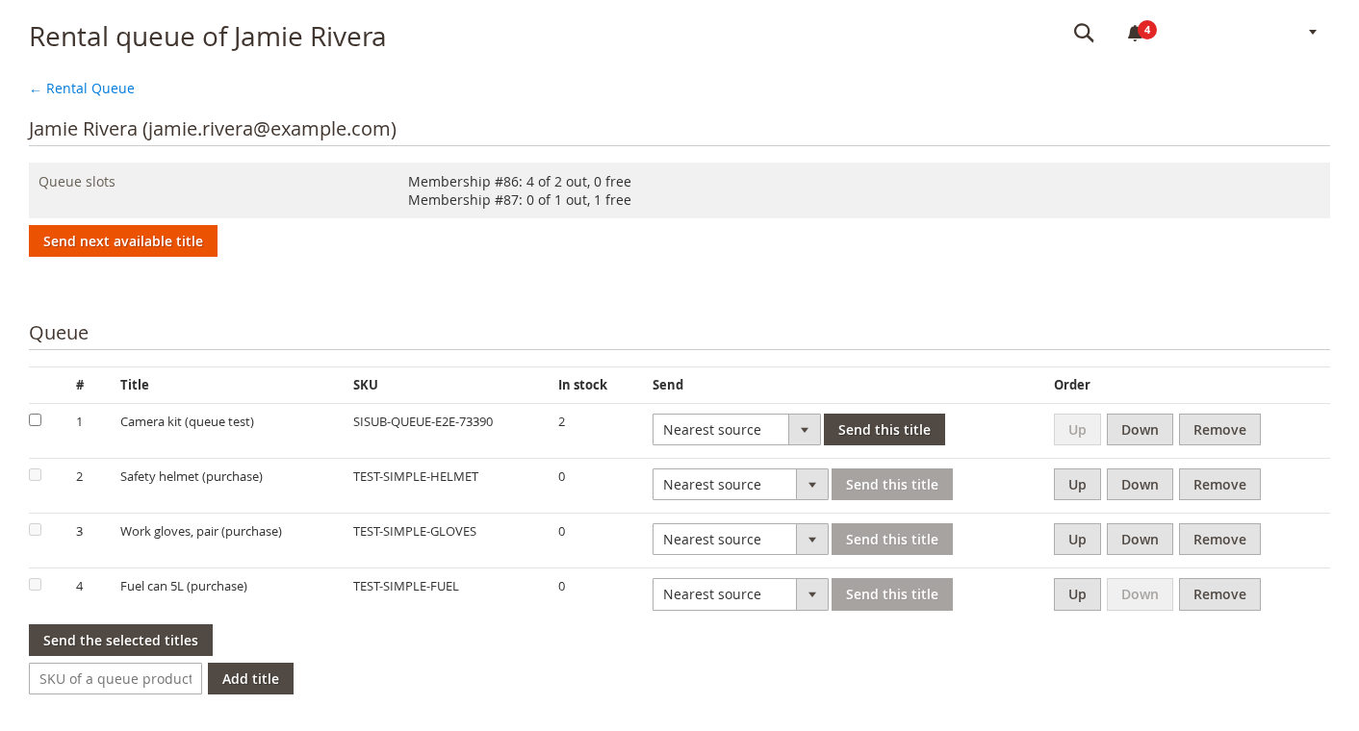Go back via Rental Queue link
Image resolution: width=1359 pixels, height=731 pixels.
click(x=82, y=88)
